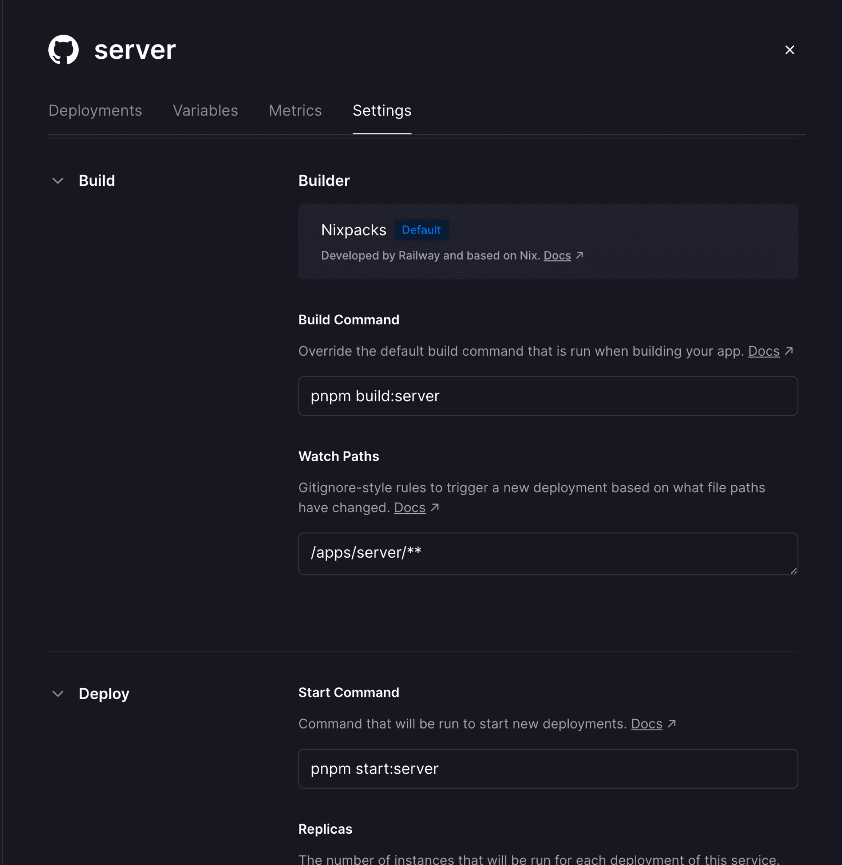Image resolution: width=842 pixels, height=865 pixels.
Task: Click external arrow icon after Start Command Docs
Action: point(671,724)
